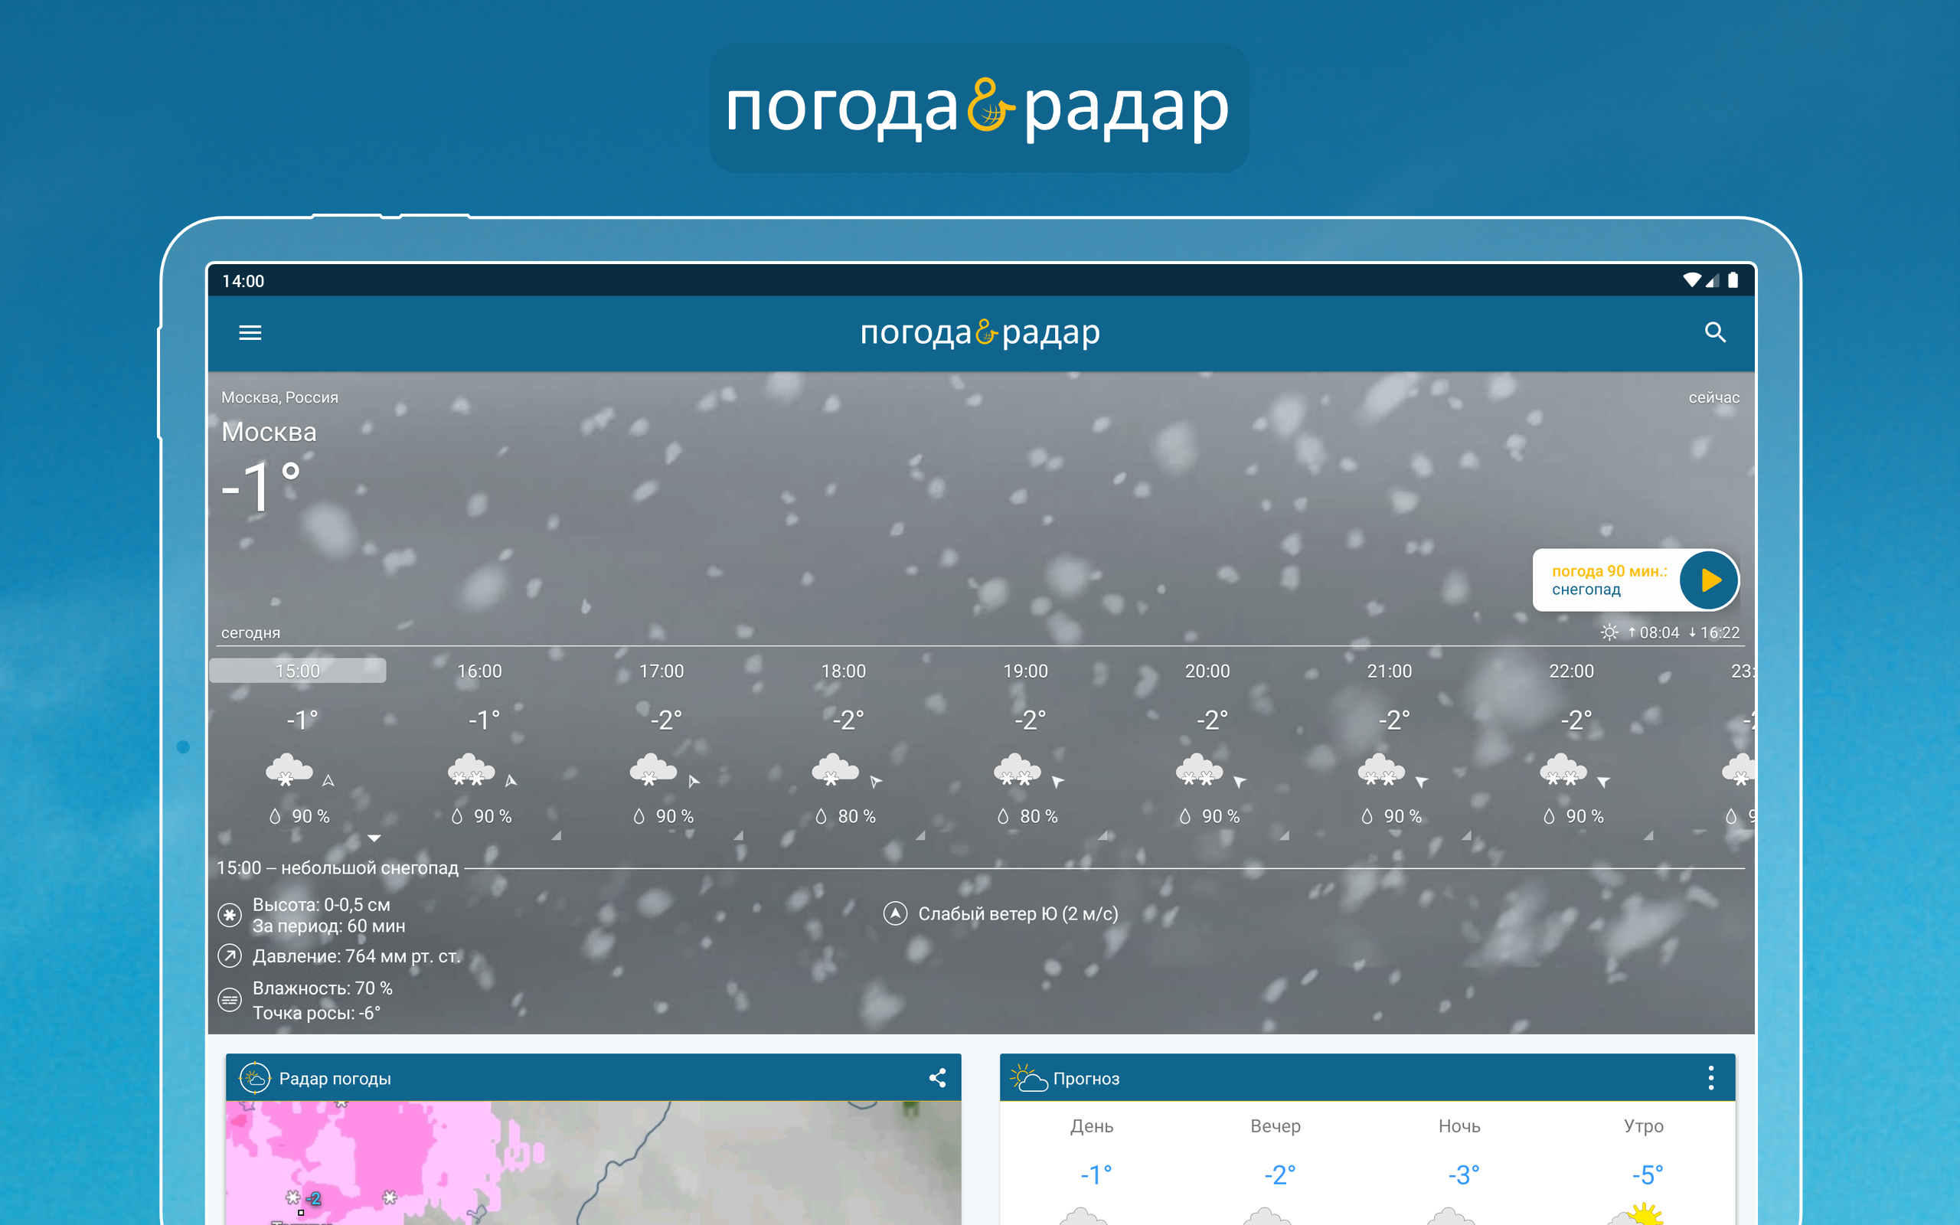Expand details under 19:00 column

(x=1102, y=835)
